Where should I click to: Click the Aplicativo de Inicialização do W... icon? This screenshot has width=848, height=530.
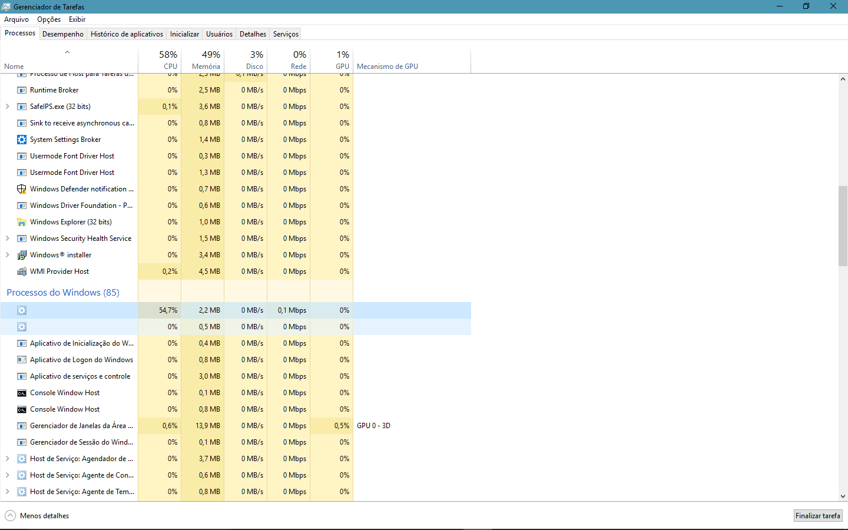[x=22, y=343]
